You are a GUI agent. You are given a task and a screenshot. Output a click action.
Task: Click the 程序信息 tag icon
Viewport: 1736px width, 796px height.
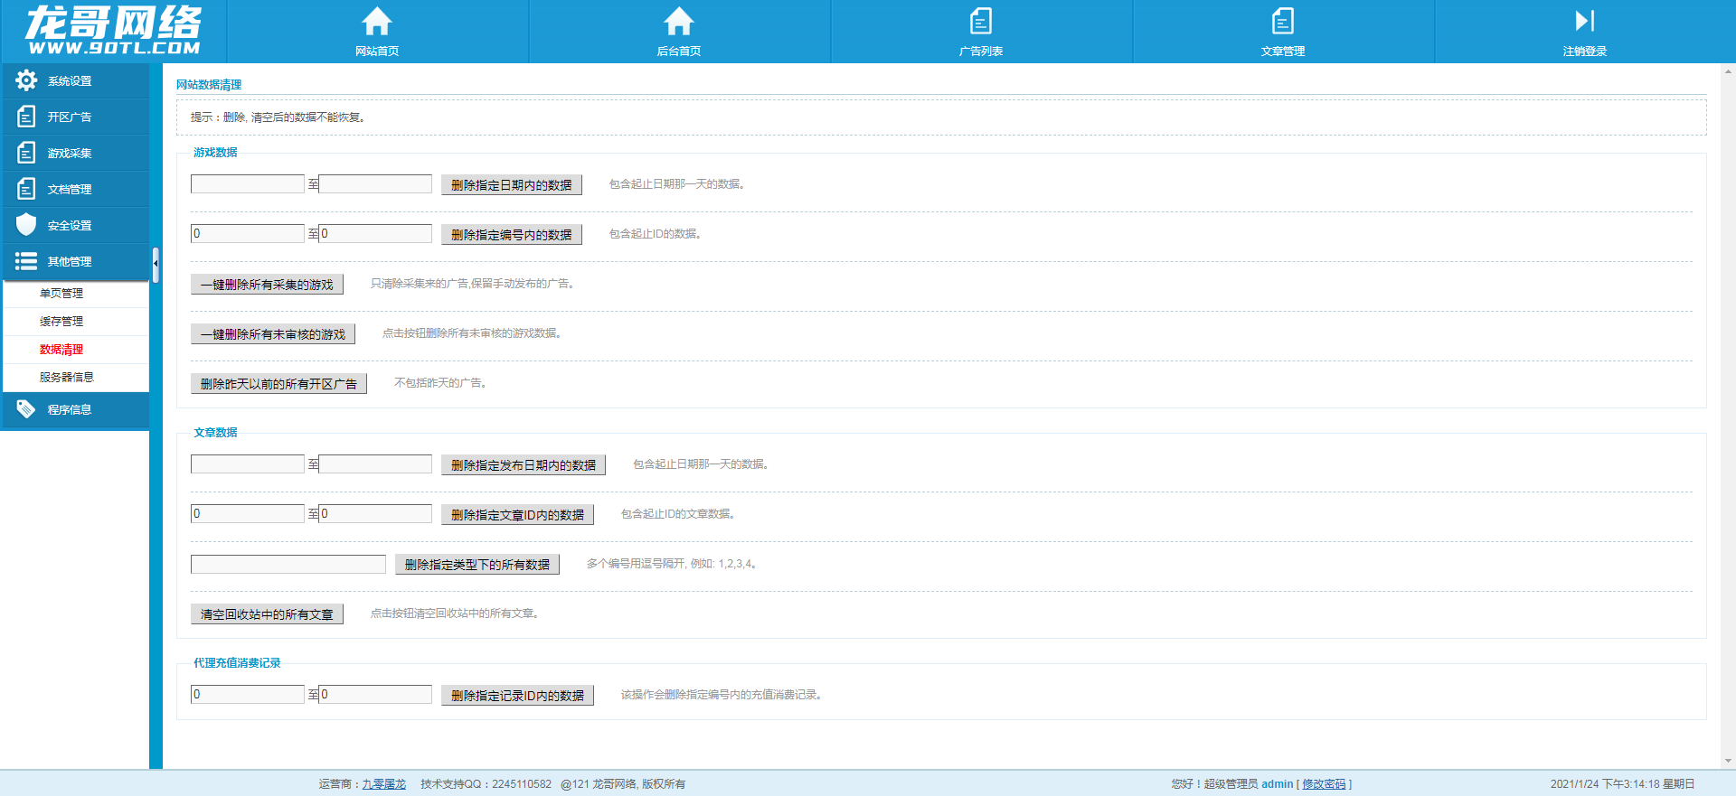click(26, 409)
